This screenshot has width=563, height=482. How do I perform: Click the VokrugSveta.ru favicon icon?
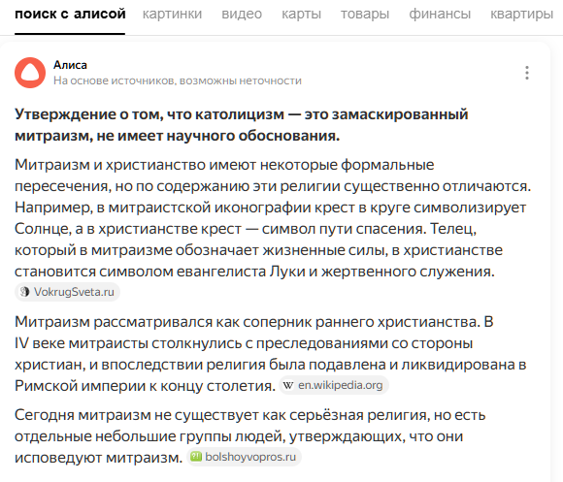(x=24, y=292)
